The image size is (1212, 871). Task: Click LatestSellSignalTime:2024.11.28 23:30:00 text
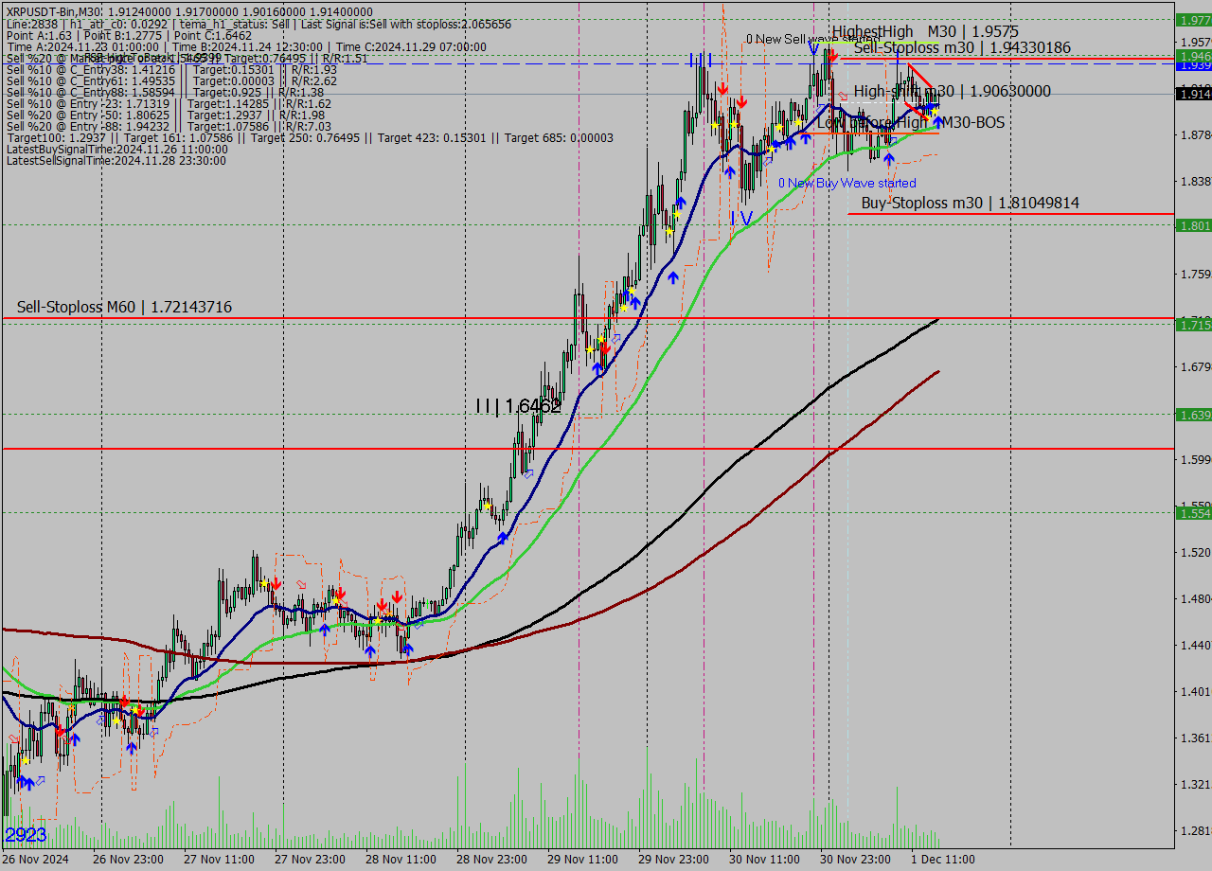pyautogui.click(x=116, y=161)
